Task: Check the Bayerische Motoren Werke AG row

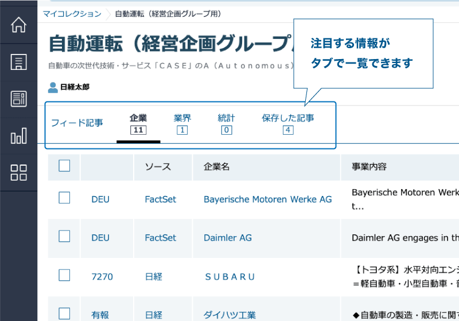Action: click(64, 198)
